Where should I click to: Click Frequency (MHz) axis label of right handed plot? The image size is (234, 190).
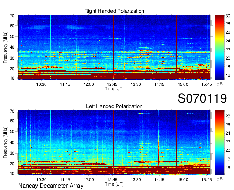click(5, 47)
